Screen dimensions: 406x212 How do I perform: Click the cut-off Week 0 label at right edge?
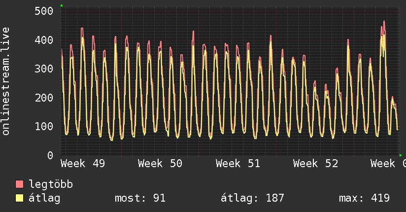pyautogui.click(x=388, y=163)
